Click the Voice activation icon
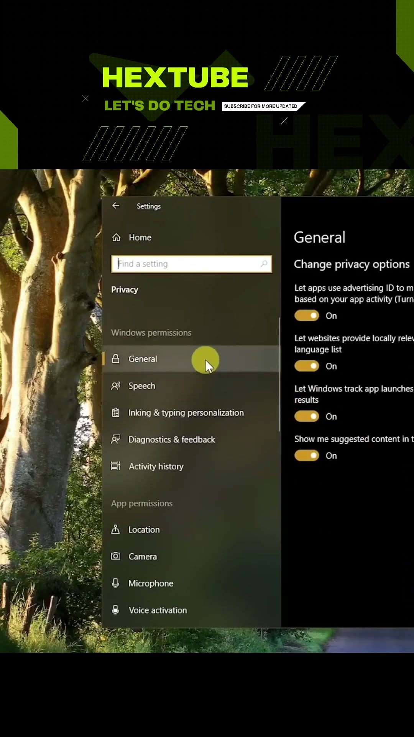The image size is (414, 737). click(x=115, y=610)
